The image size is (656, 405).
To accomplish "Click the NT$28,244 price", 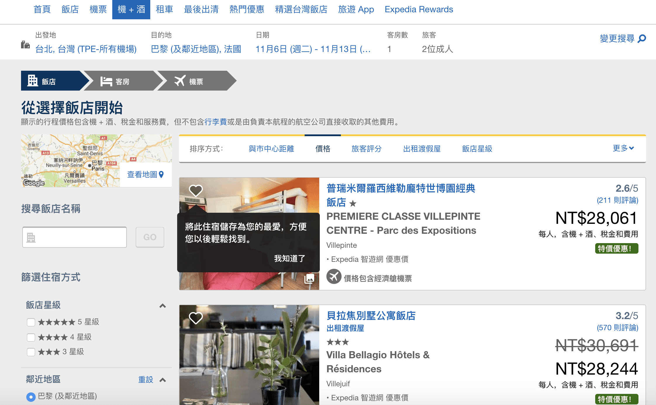I will coord(596,369).
